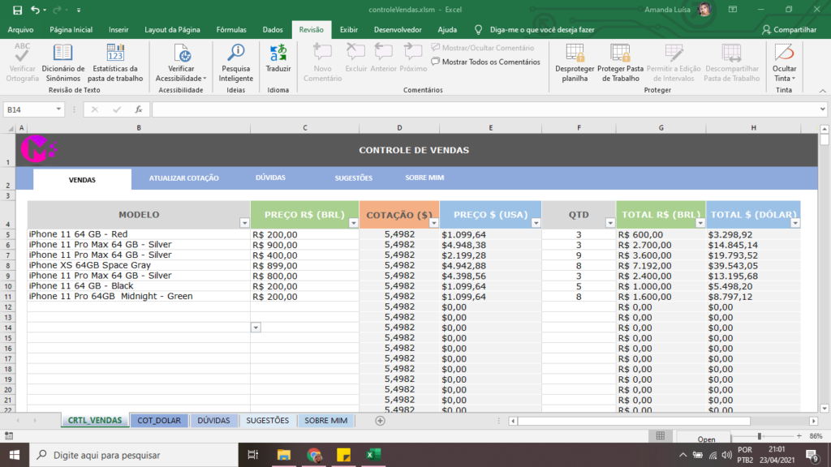Expand the formula bar
Image resolution: width=831 pixels, height=467 pixels.
pyautogui.click(x=822, y=109)
